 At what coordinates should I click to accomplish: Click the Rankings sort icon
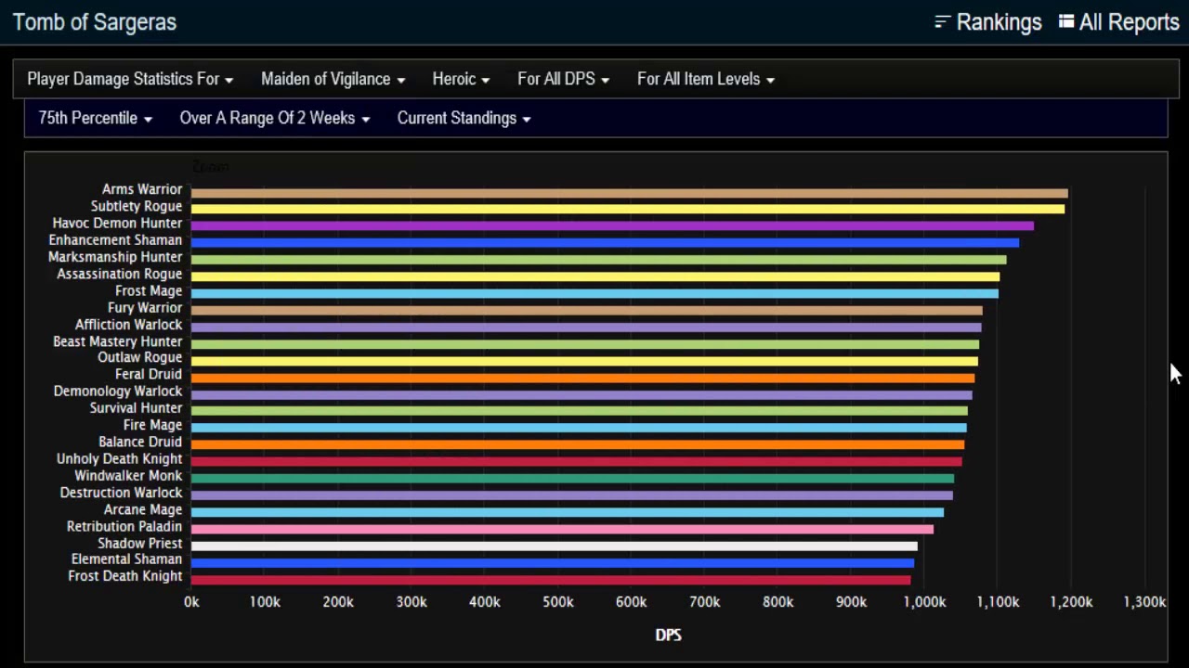943,22
